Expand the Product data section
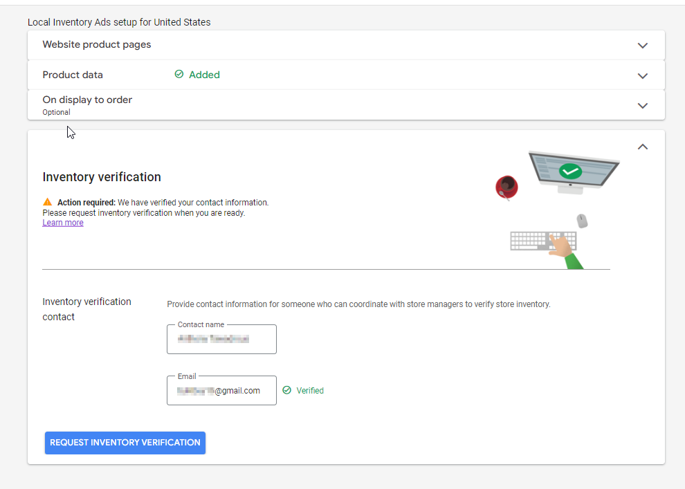This screenshot has height=489, width=685. point(642,75)
